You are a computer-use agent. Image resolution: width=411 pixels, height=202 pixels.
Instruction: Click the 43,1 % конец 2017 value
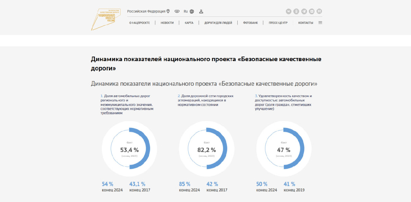tap(140, 187)
